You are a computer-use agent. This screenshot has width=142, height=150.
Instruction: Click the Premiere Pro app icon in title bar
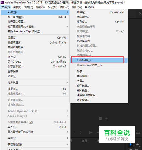tap(2, 2)
